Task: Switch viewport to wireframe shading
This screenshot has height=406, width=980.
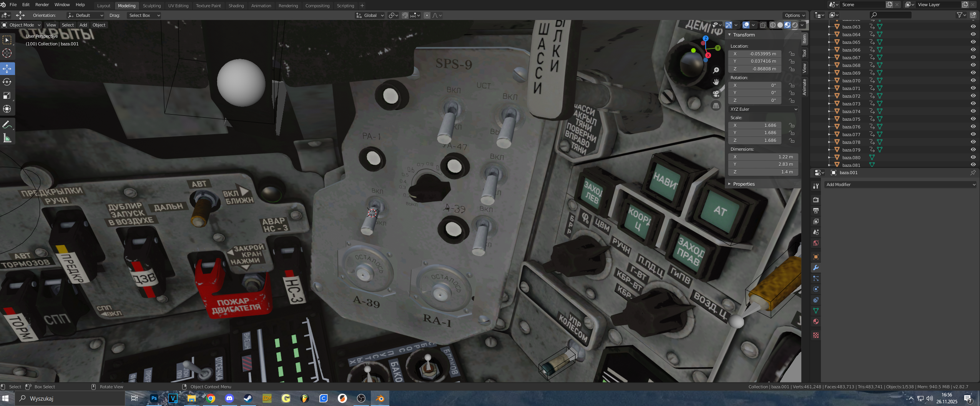Action: point(772,25)
